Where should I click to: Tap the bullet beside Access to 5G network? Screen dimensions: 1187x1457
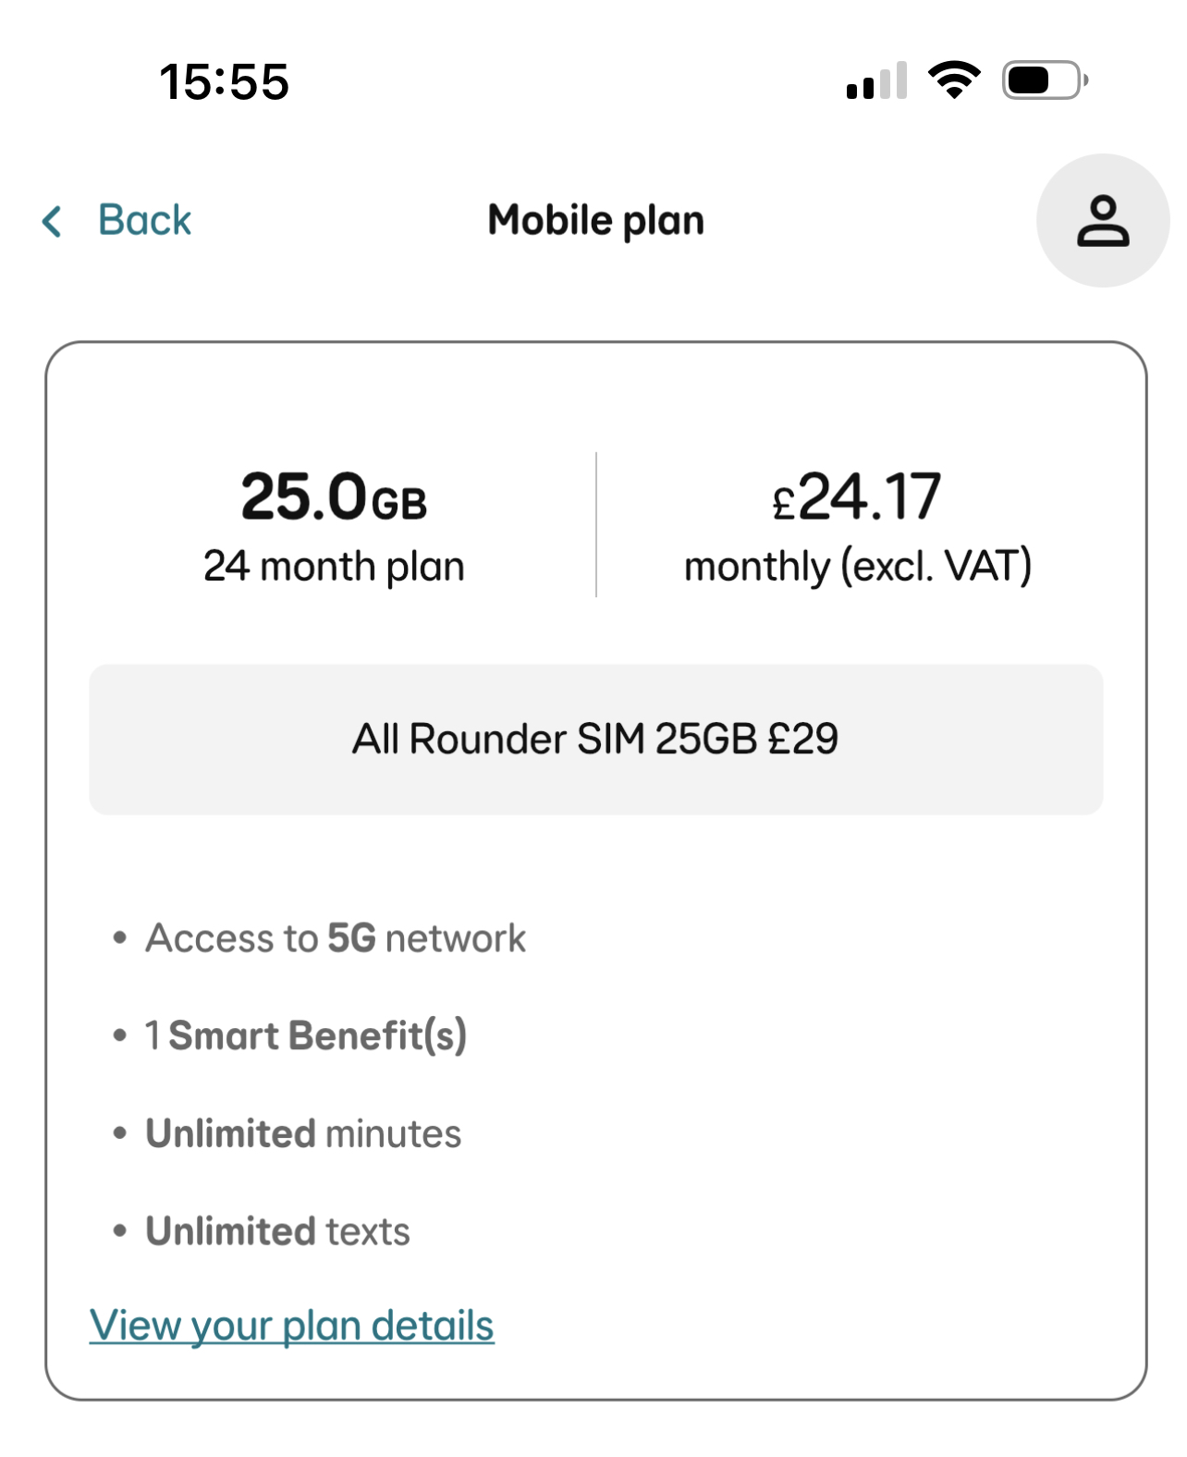click(119, 938)
